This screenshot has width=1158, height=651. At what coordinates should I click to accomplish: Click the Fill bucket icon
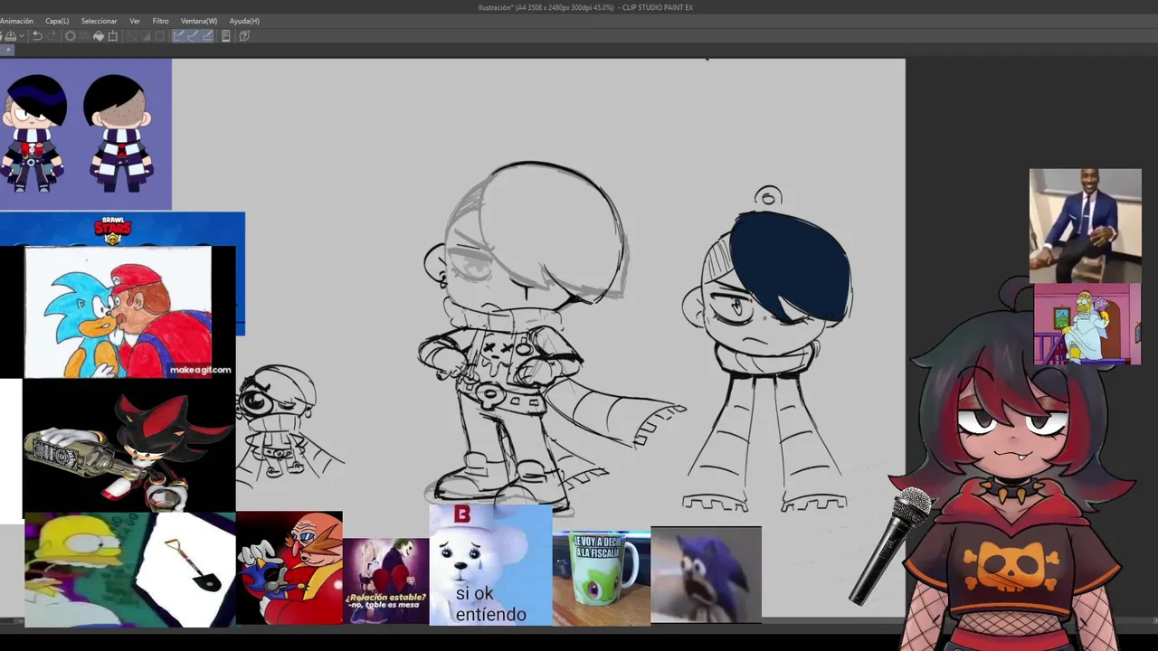tap(99, 36)
